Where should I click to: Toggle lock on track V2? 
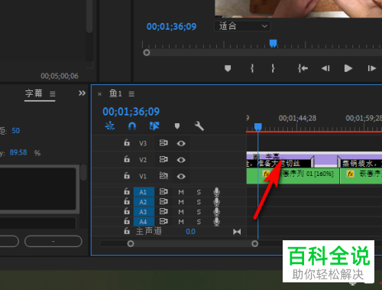coord(127,159)
